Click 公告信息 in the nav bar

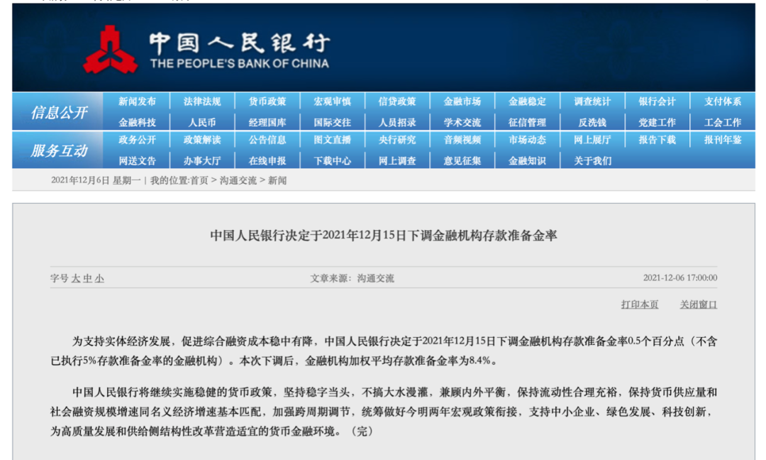267,140
